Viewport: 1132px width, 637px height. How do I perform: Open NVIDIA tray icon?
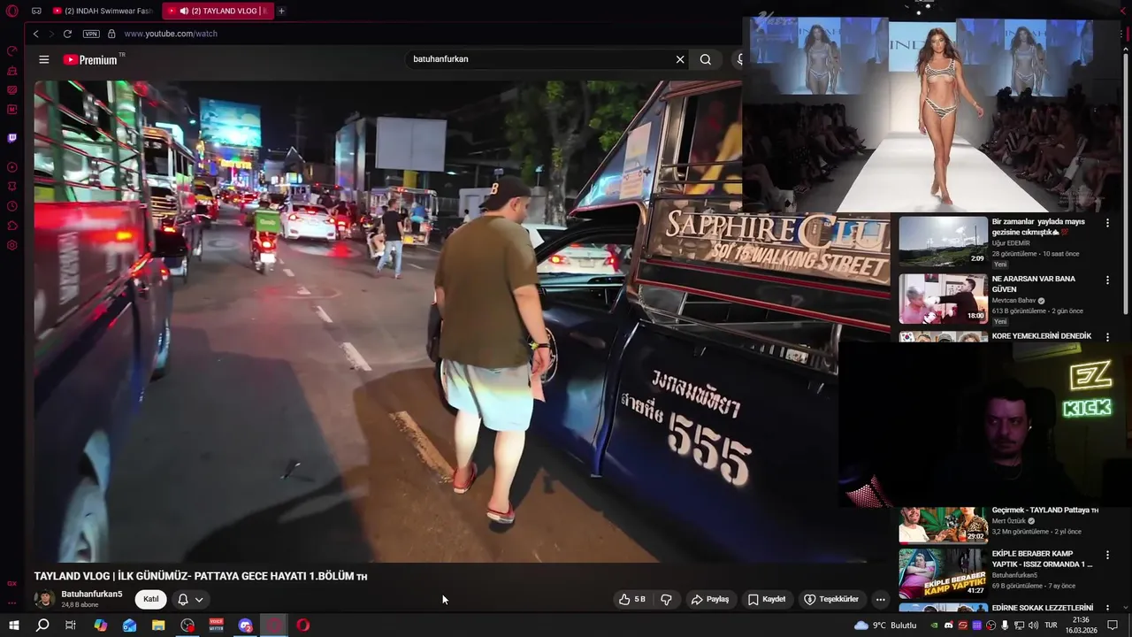pos(934,625)
